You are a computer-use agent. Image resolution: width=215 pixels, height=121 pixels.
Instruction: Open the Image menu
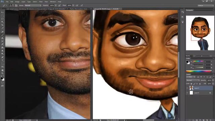click(17, 2)
